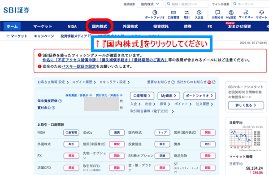This screenshot has width=269, height=175.
Task: Open the パスキー認証の設定 link
Action: coord(78,66)
